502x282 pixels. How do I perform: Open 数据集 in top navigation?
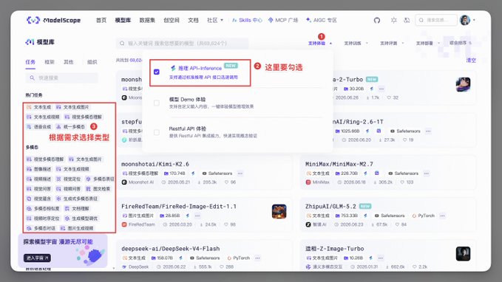coord(147,20)
